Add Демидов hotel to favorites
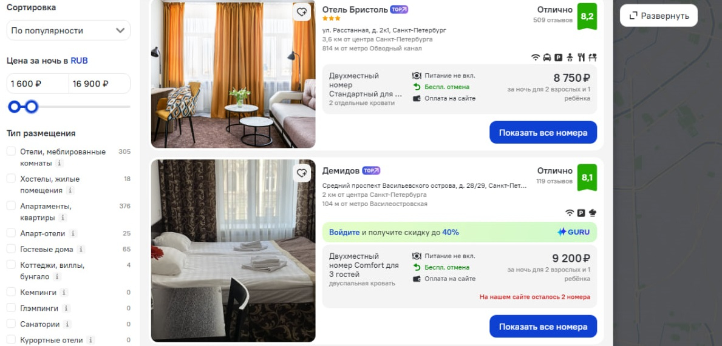Viewport: 722px width, 346px height. [302, 174]
